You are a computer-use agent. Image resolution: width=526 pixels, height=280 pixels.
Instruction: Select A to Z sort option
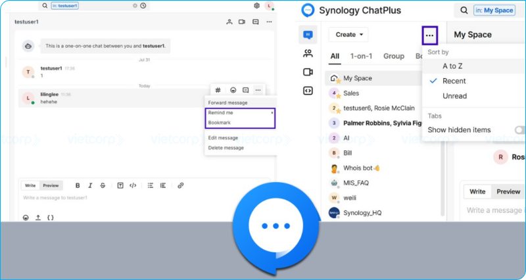coord(452,66)
